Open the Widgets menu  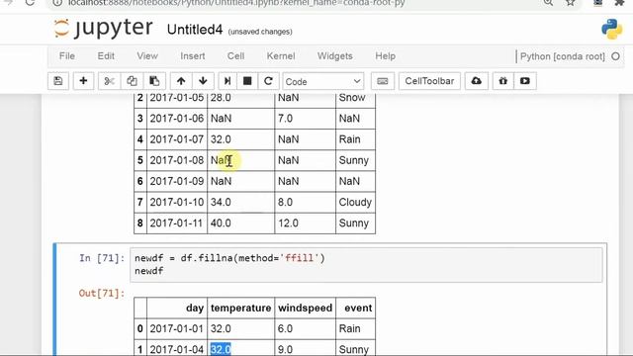point(334,56)
